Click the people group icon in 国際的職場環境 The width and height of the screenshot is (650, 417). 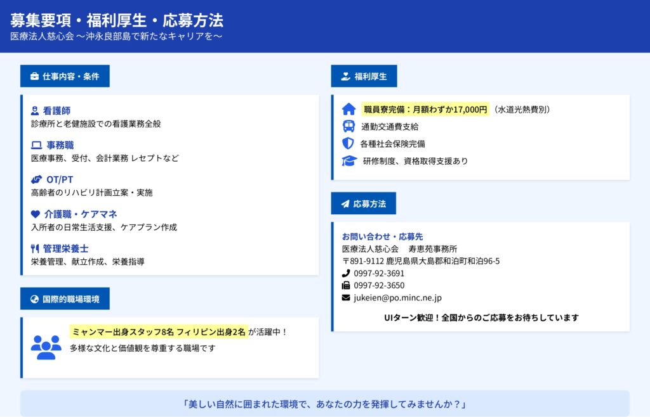click(x=46, y=347)
